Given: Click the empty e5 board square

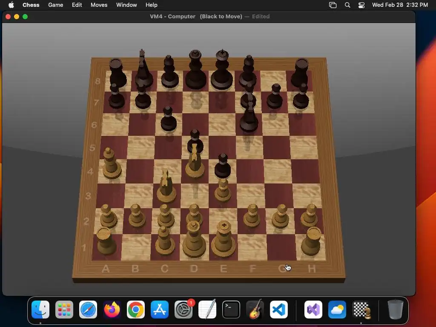Looking at the screenshot, I should (x=222, y=147).
